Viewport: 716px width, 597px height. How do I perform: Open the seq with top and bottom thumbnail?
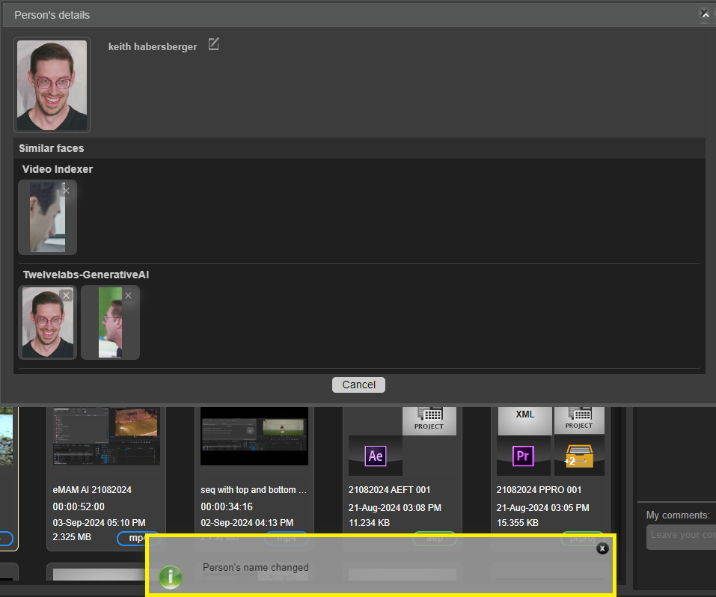coord(254,436)
